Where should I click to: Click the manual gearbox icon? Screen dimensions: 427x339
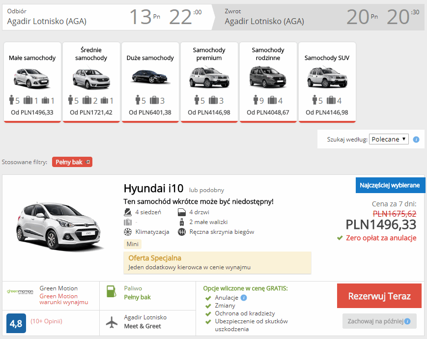point(182,232)
